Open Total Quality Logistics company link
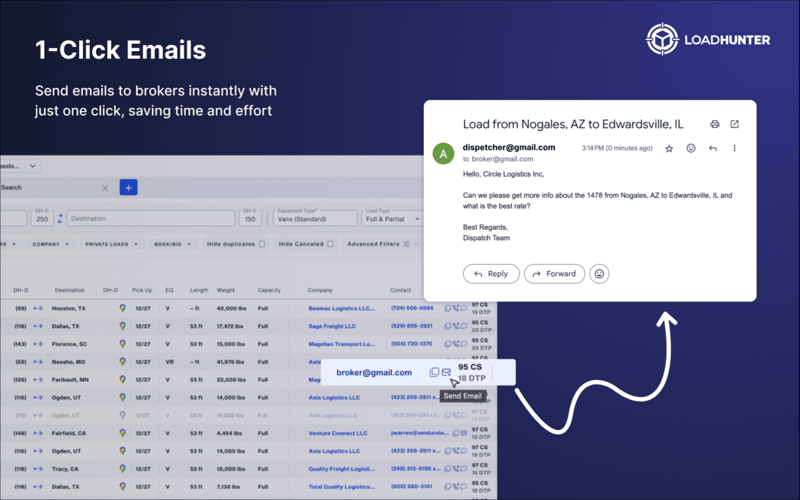Screen dimensions: 800x500 [341, 487]
